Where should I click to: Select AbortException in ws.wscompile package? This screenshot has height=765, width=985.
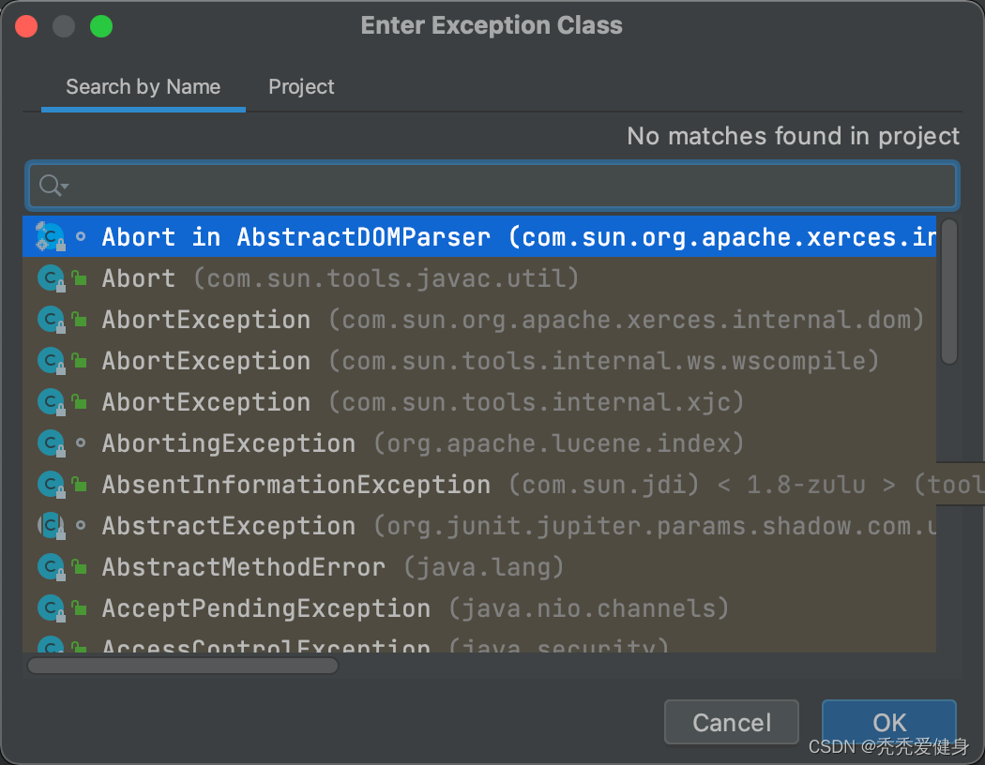[206, 362]
